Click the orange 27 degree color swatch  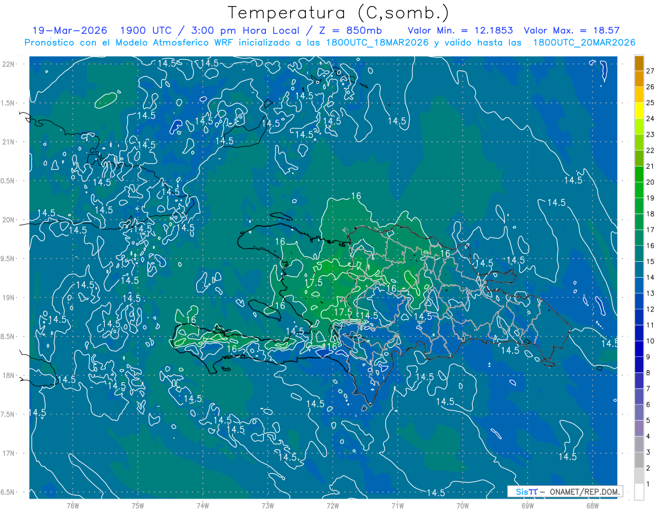pyautogui.click(x=639, y=63)
